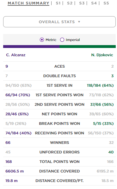Click the Imperial label text

pyautogui.click(x=73, y=40)
